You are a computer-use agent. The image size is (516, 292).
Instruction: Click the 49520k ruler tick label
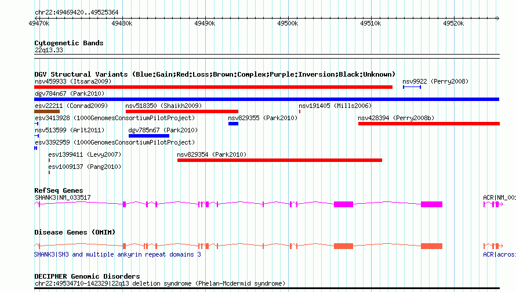tap(453, 23)
